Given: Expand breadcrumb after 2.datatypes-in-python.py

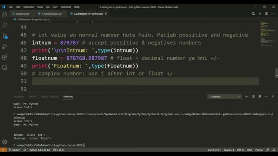Looking at the screenshot, I should point(51,19).
